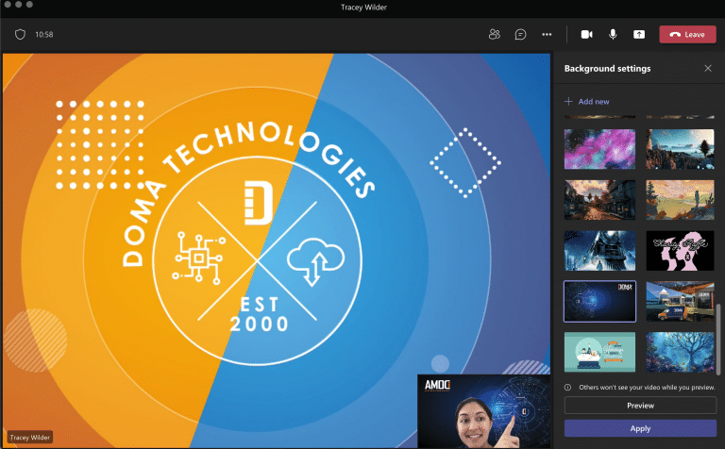Click the Apply button
This screenshot has width=725, height=449.
[x=640, y=428]
